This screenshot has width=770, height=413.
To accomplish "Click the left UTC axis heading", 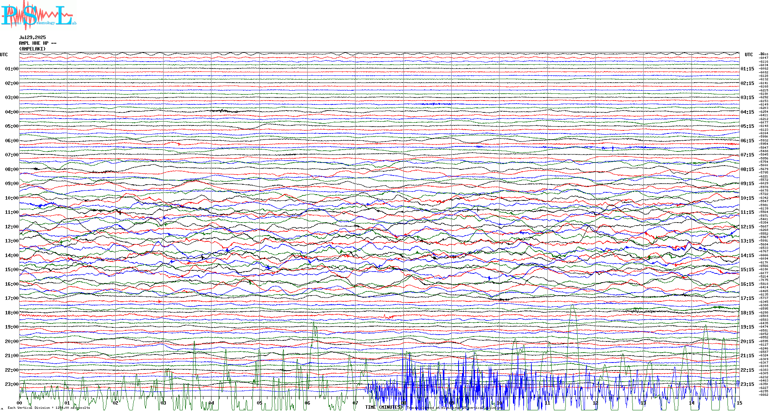I will [4, 55].
